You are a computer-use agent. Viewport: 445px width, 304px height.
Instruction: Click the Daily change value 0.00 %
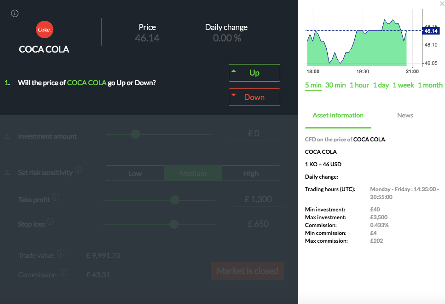tap(227, 38)
